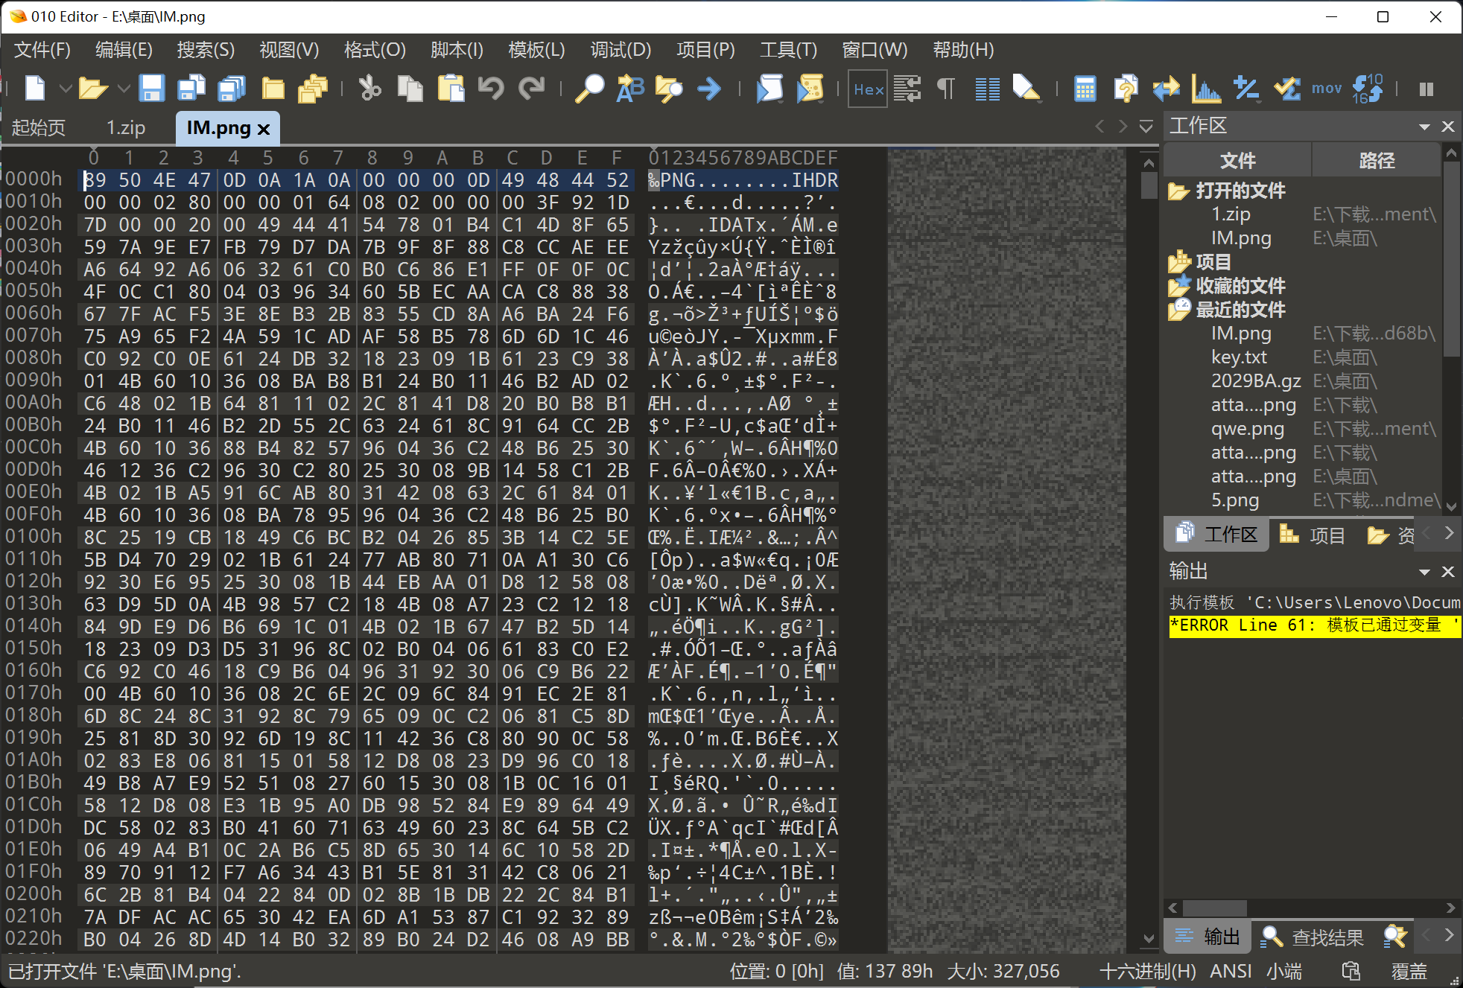Image resolution: width=1463 pixels, height=988 pixels.
Task: Close the 工作区 panel
Action: tap(1448, 127)
